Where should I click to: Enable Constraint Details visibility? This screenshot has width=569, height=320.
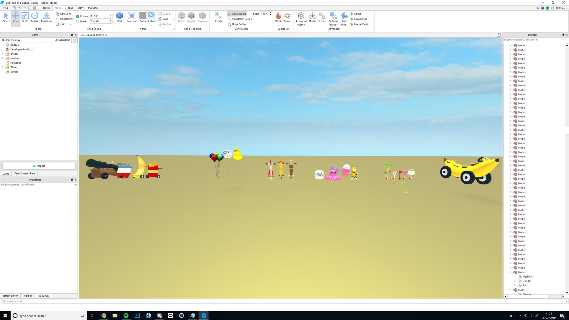[240, 19]
